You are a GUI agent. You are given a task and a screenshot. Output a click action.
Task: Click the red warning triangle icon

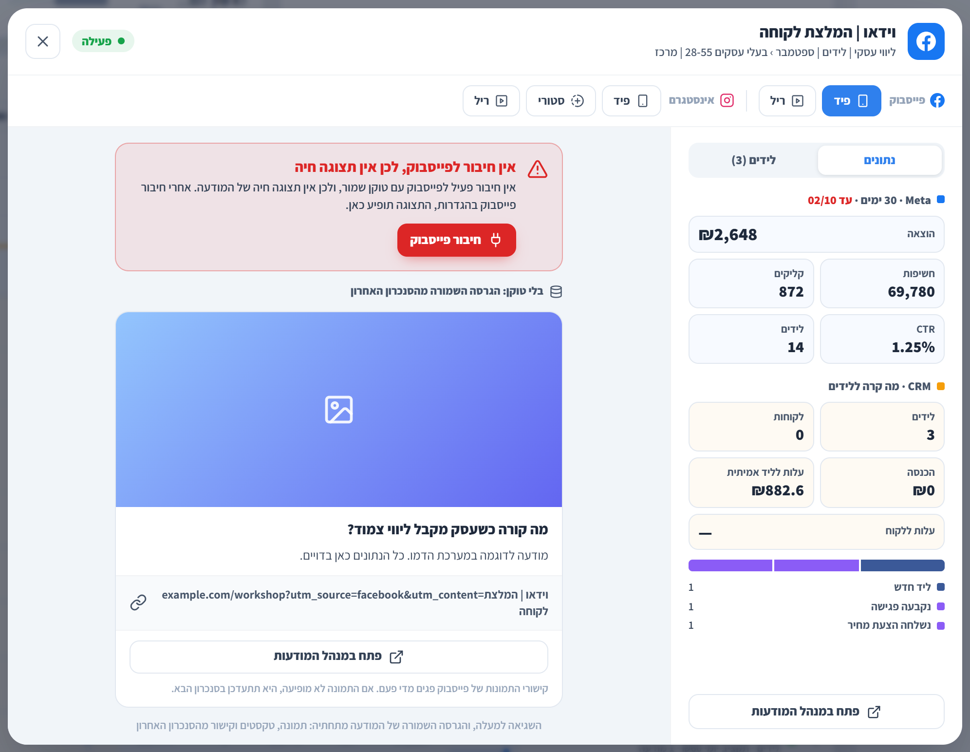pyautogui.click(x=538, y=169)
